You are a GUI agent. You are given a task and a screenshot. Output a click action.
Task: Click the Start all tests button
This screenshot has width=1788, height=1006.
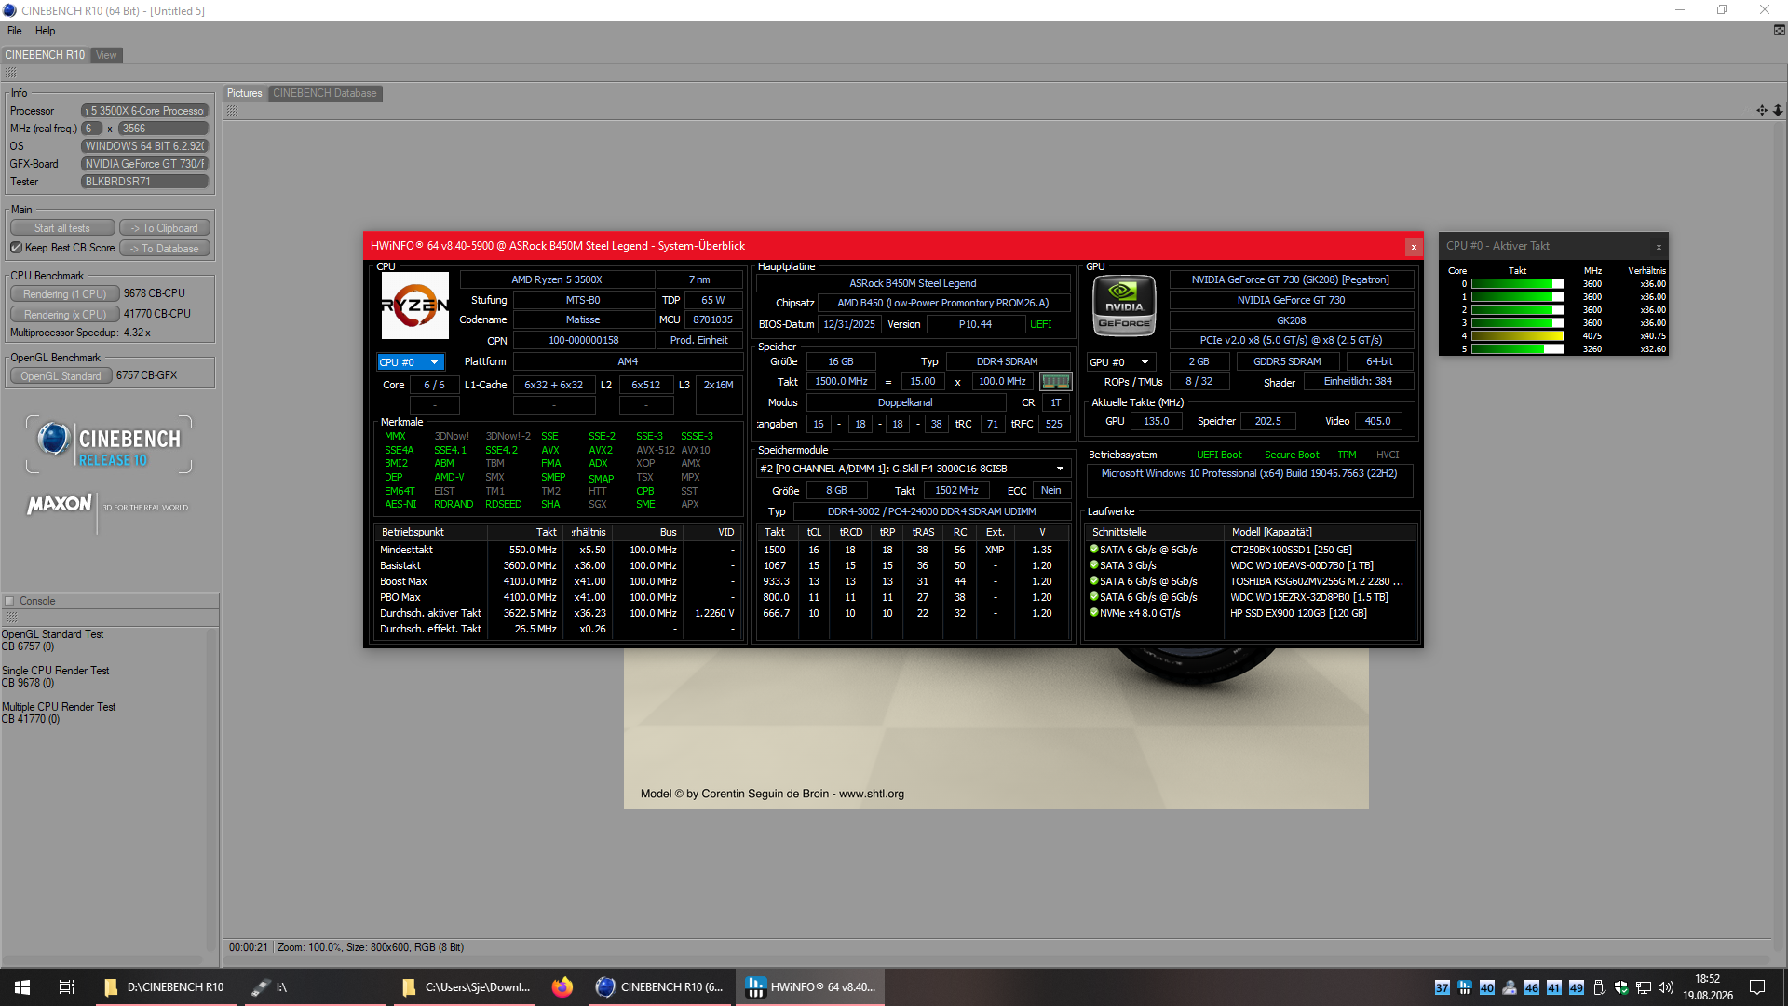[62, 228]
